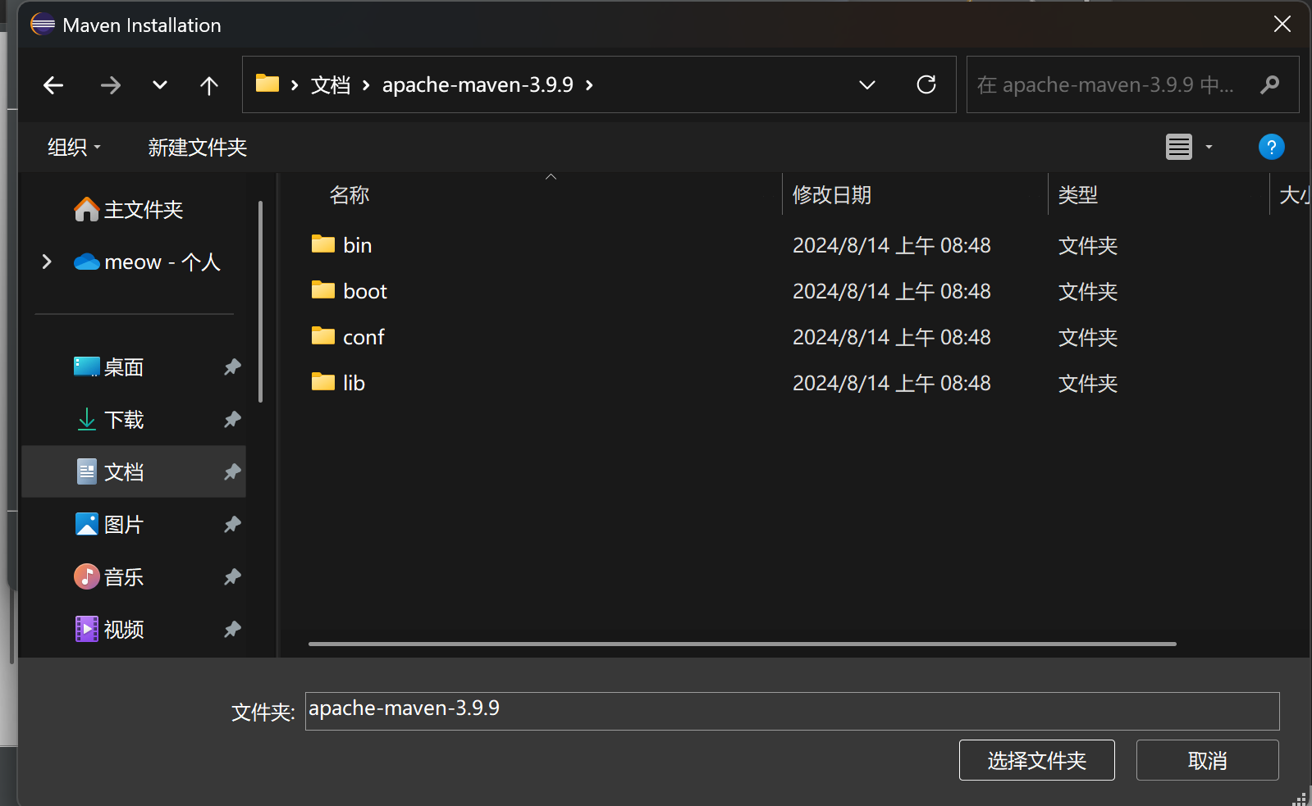The width and height of the screenshot is (1312, 806).
Task: Click the up-one-level arrow
Action: pyautogui.click(x=209, y=85)
